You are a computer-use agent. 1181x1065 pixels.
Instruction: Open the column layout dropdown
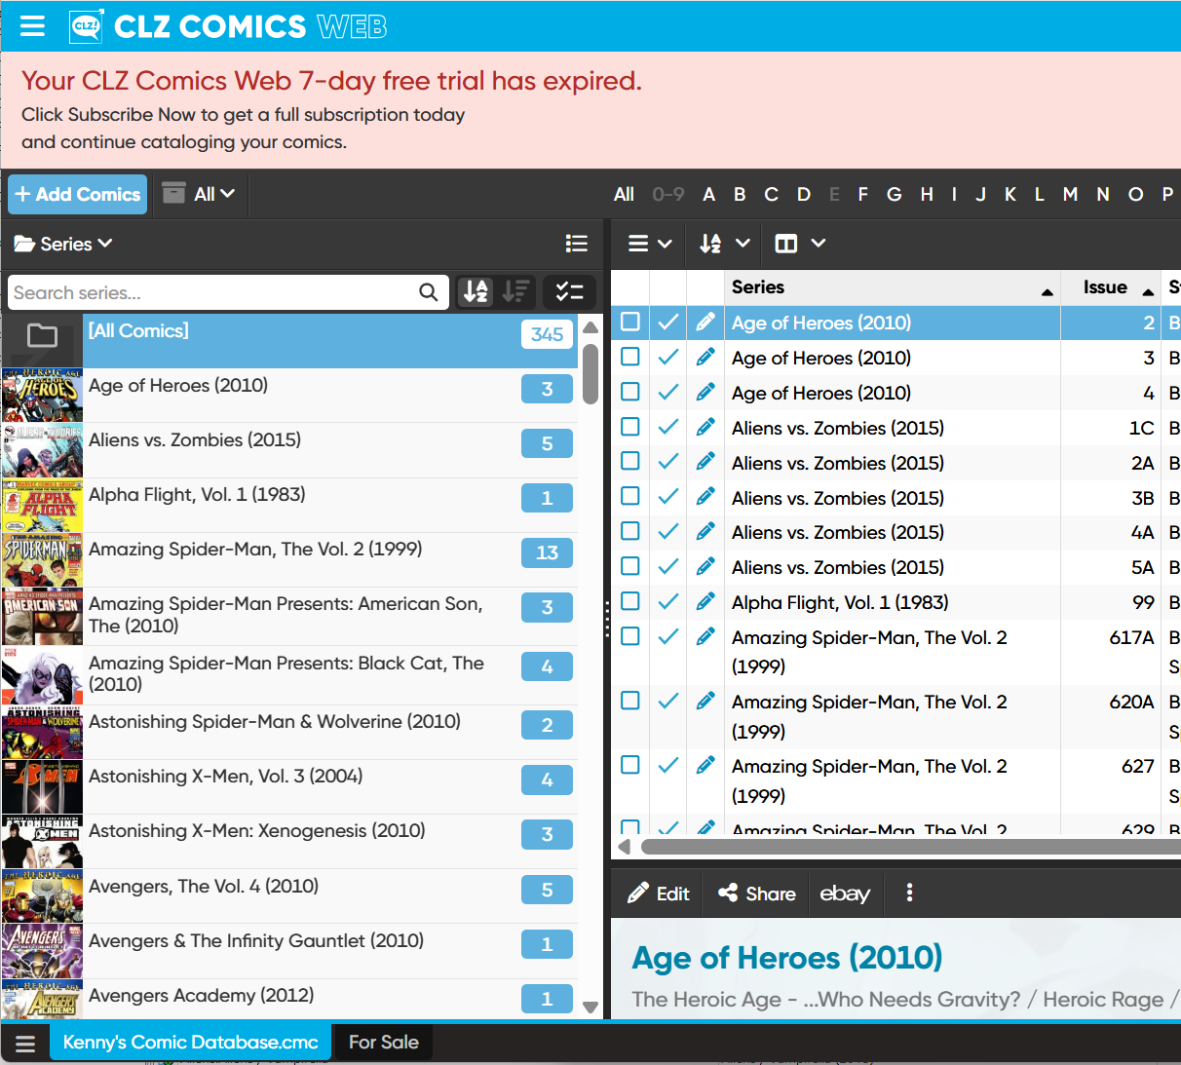click(799, 244)
